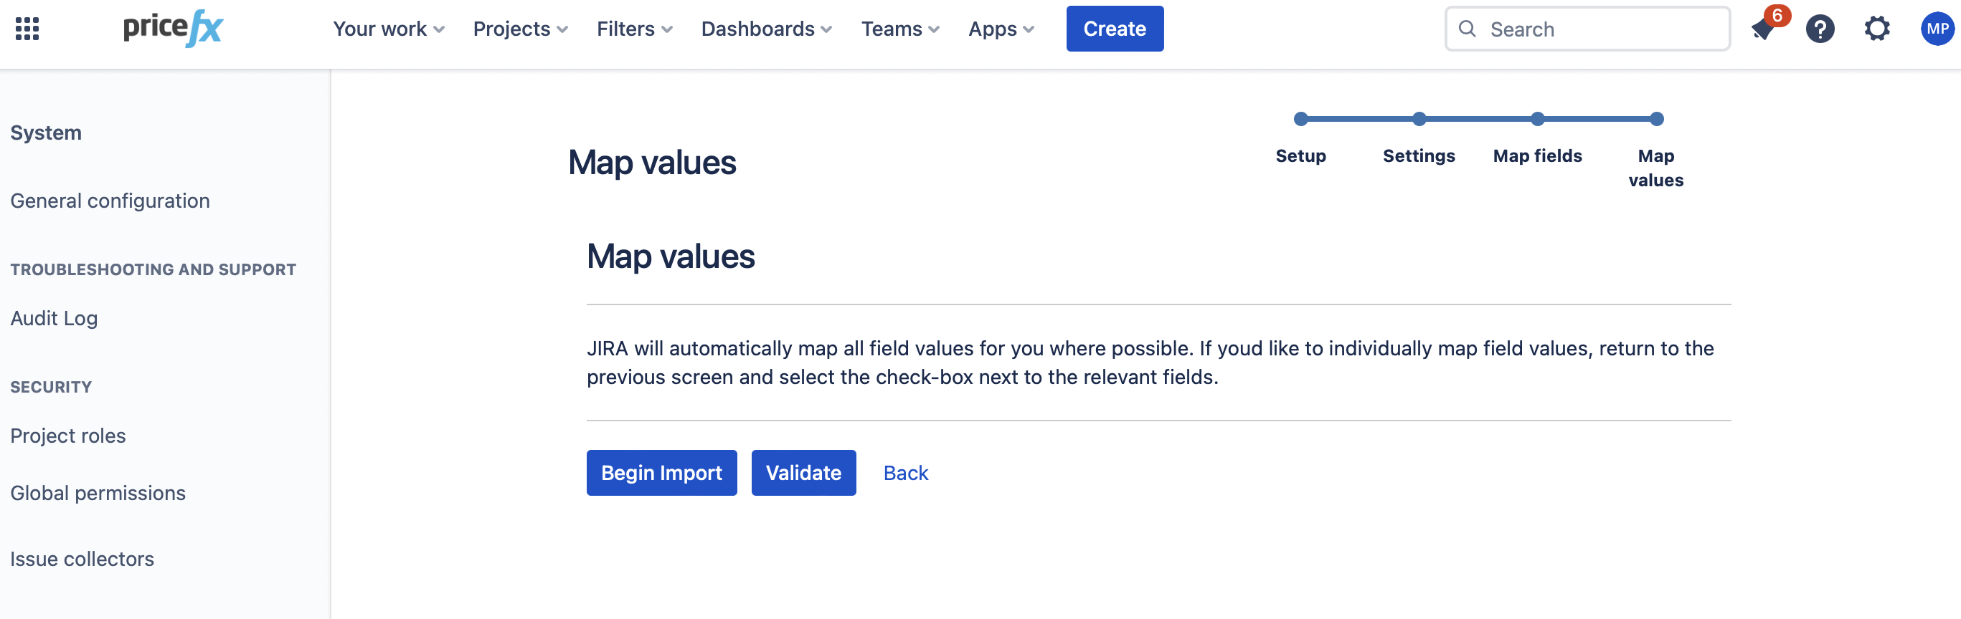1961x619 pixels.
Task: Click the Create button
Action: 1115,29
